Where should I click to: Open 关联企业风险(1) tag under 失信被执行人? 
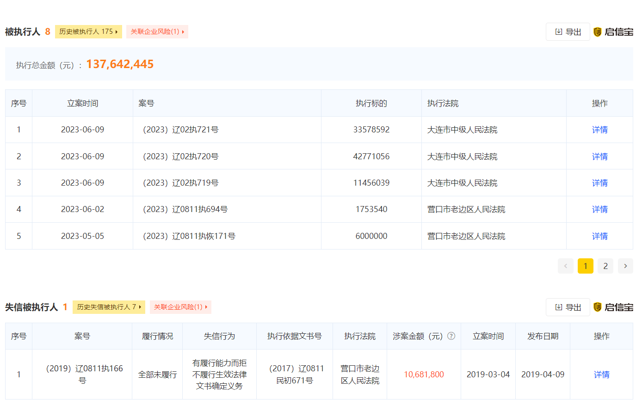[180, 307]
